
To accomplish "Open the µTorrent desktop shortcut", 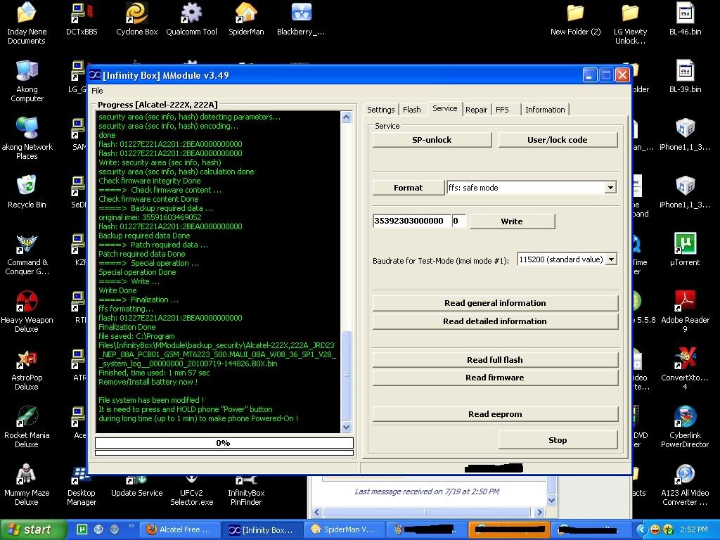I will 685,250.
